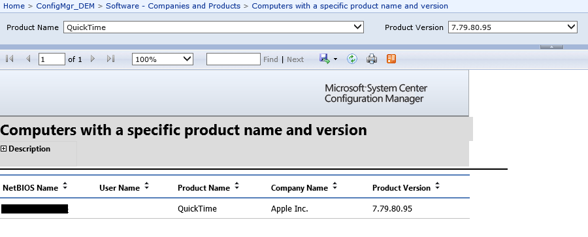Screen dimensions: 588x237
Task: Change the zoom level dropdown
Action: [163, 59]
